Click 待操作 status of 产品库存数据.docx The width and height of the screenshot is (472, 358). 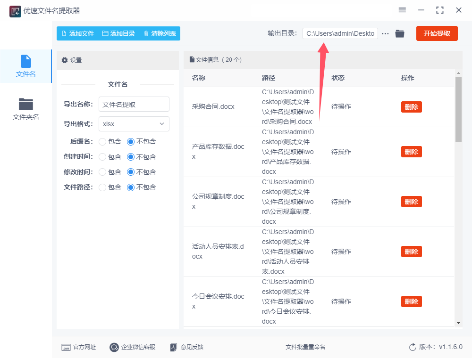point(341,152)
